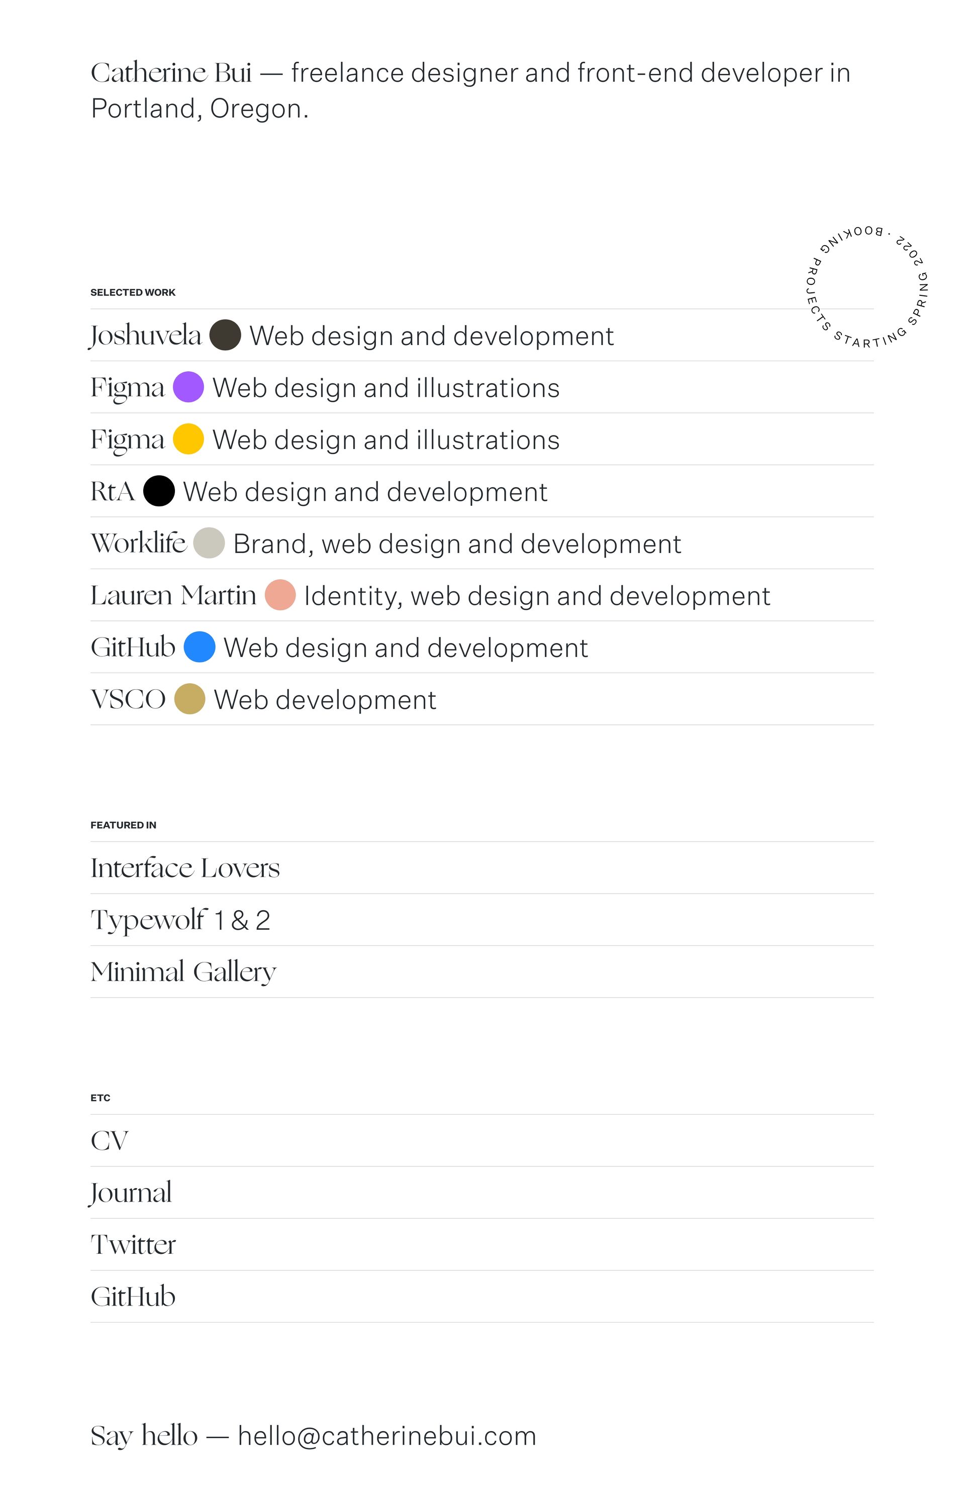Go to the Journal page
This screenshot has width=965, height=1507.
tap(130, 1193)
